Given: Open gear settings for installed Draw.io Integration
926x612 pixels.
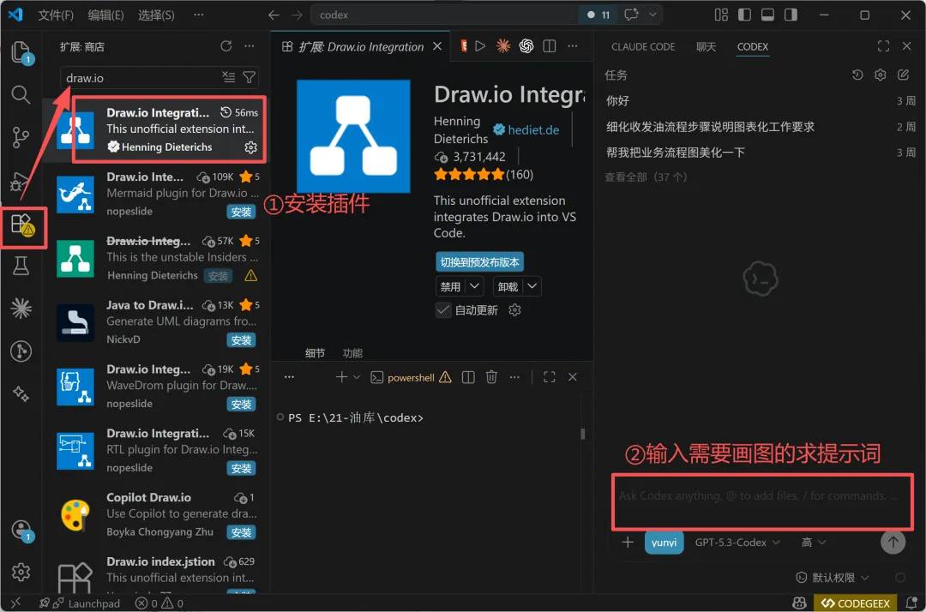Looking at the screenshot, I should [x=251, y=147].
